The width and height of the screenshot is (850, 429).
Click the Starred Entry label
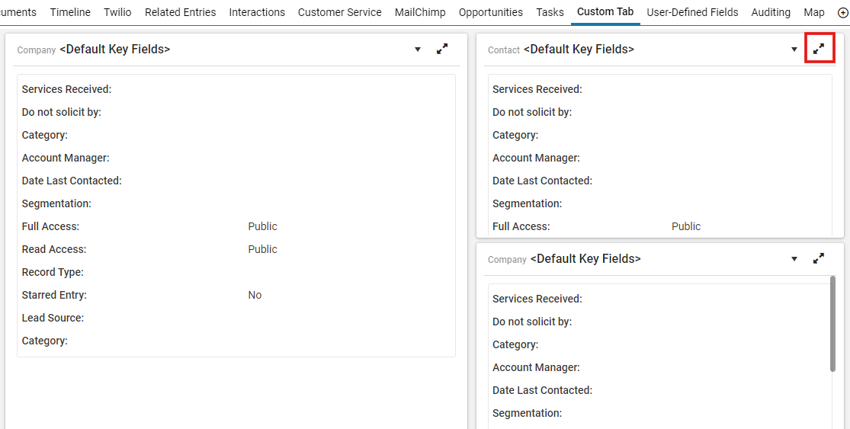54,295
